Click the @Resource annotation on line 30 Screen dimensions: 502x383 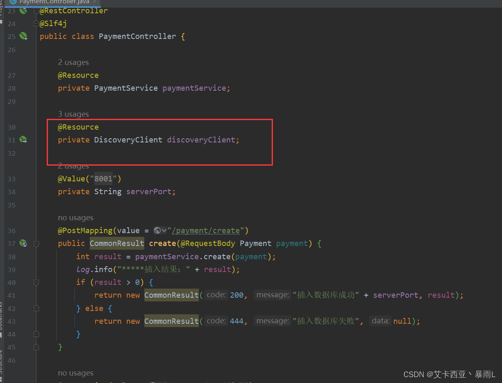[78, 127]
